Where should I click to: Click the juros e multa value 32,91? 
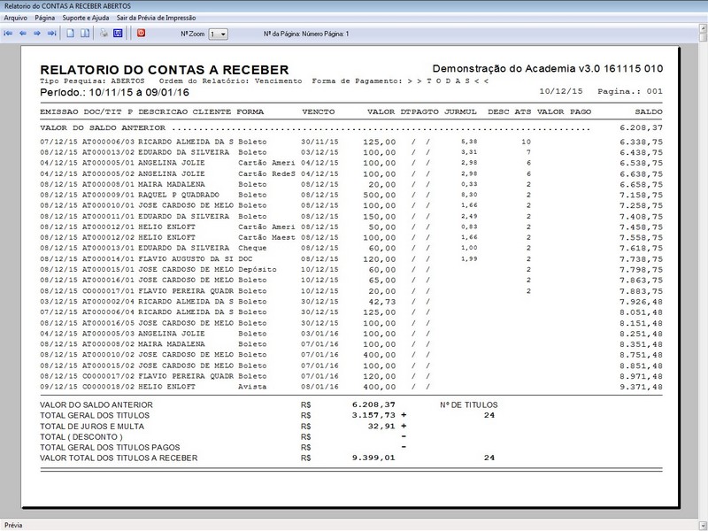381,427
